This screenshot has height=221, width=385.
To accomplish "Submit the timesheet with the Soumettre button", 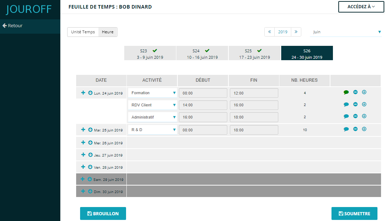I will point(354,213).
